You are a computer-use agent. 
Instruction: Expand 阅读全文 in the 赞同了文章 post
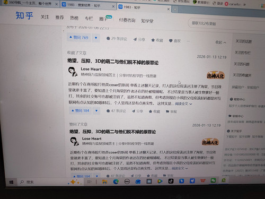pyautogui.click(x=180, y=168)
